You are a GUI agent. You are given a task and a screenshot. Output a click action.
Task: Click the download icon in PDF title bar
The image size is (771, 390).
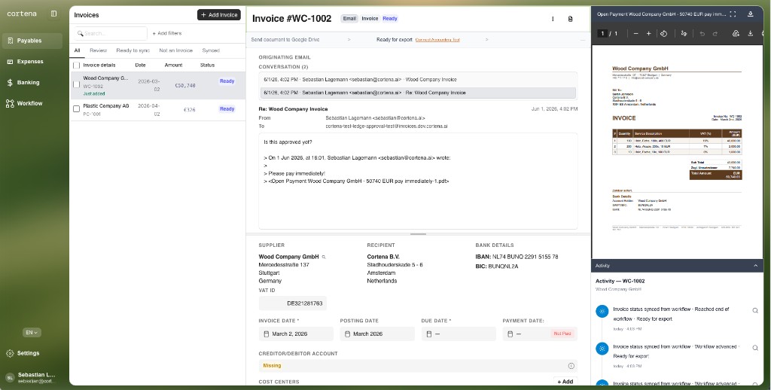coord(751,14)
